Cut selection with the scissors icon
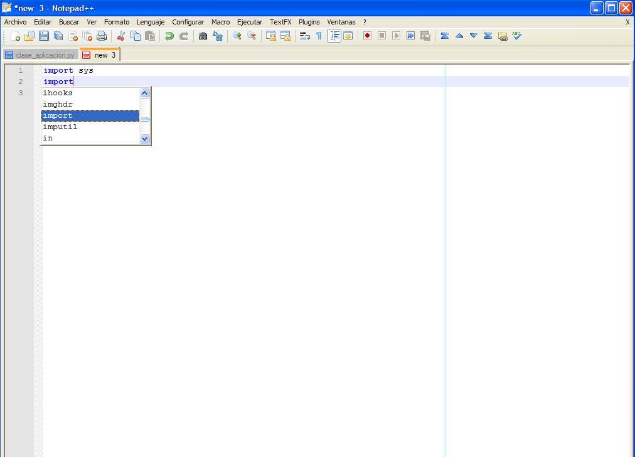 coord(120,36)
